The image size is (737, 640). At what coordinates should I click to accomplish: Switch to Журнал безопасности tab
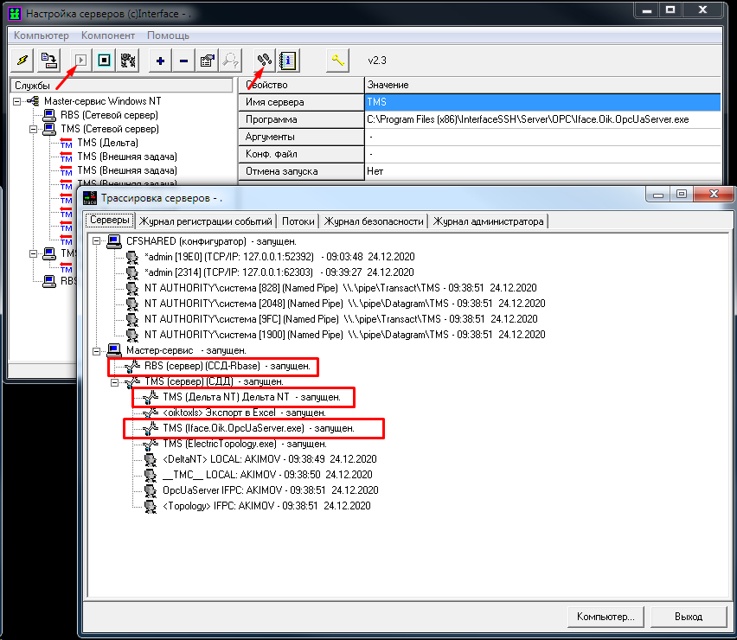[375, 221]
